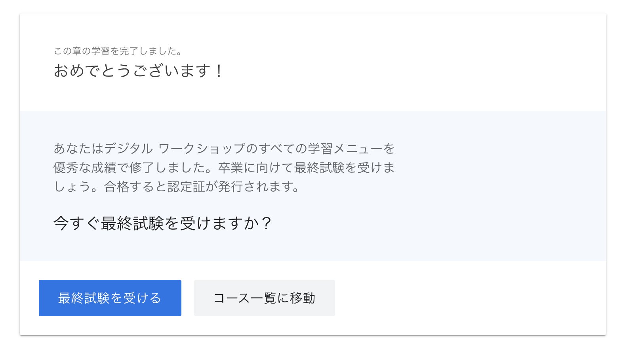Image resolution: width=625 pixels, height=351 pixels.
Task: Select the この章 text in the subtitle
Action: 67,51
